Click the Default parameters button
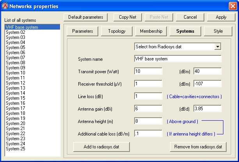Screen dimensions: 239x162 point(86,17)
